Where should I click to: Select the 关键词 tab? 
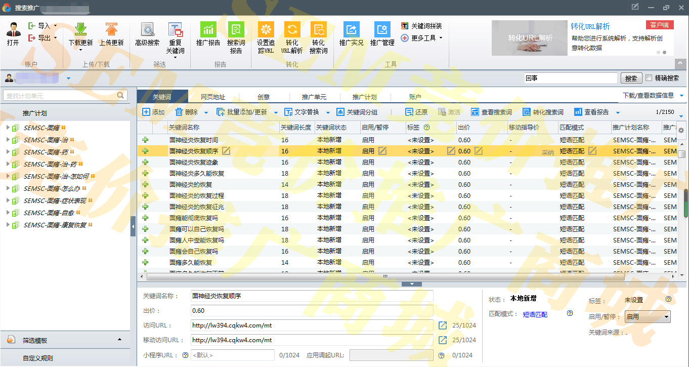click(162, 97)
